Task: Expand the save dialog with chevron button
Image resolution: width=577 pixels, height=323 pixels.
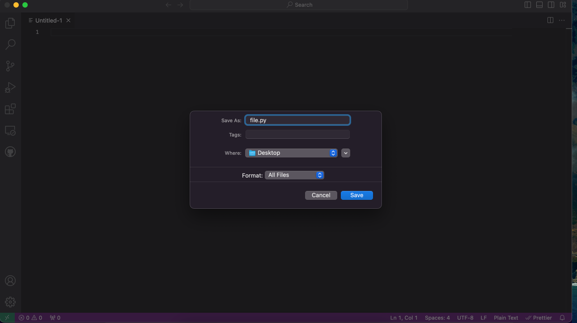Action: [345, 153]
